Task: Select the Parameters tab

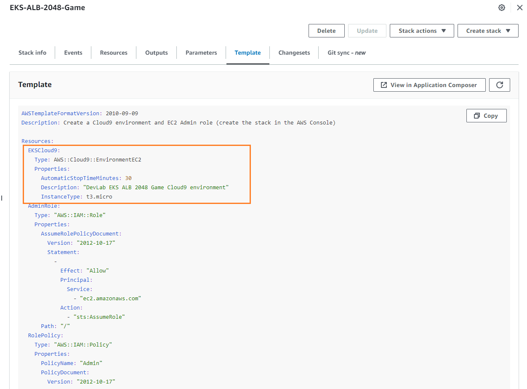Action: (201, 53)
